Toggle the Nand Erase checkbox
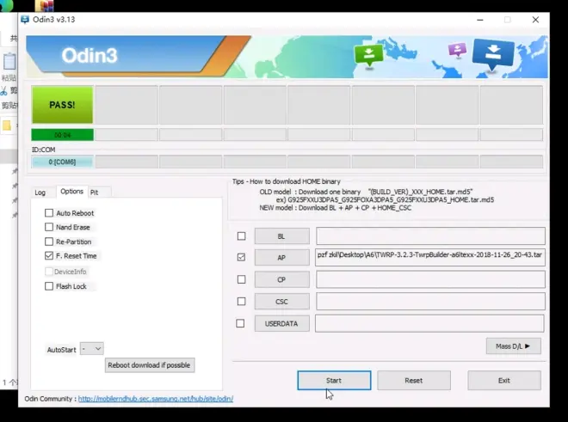Image resolution: width=568 pixels, height=422 pixels. [x=49, y=227]
